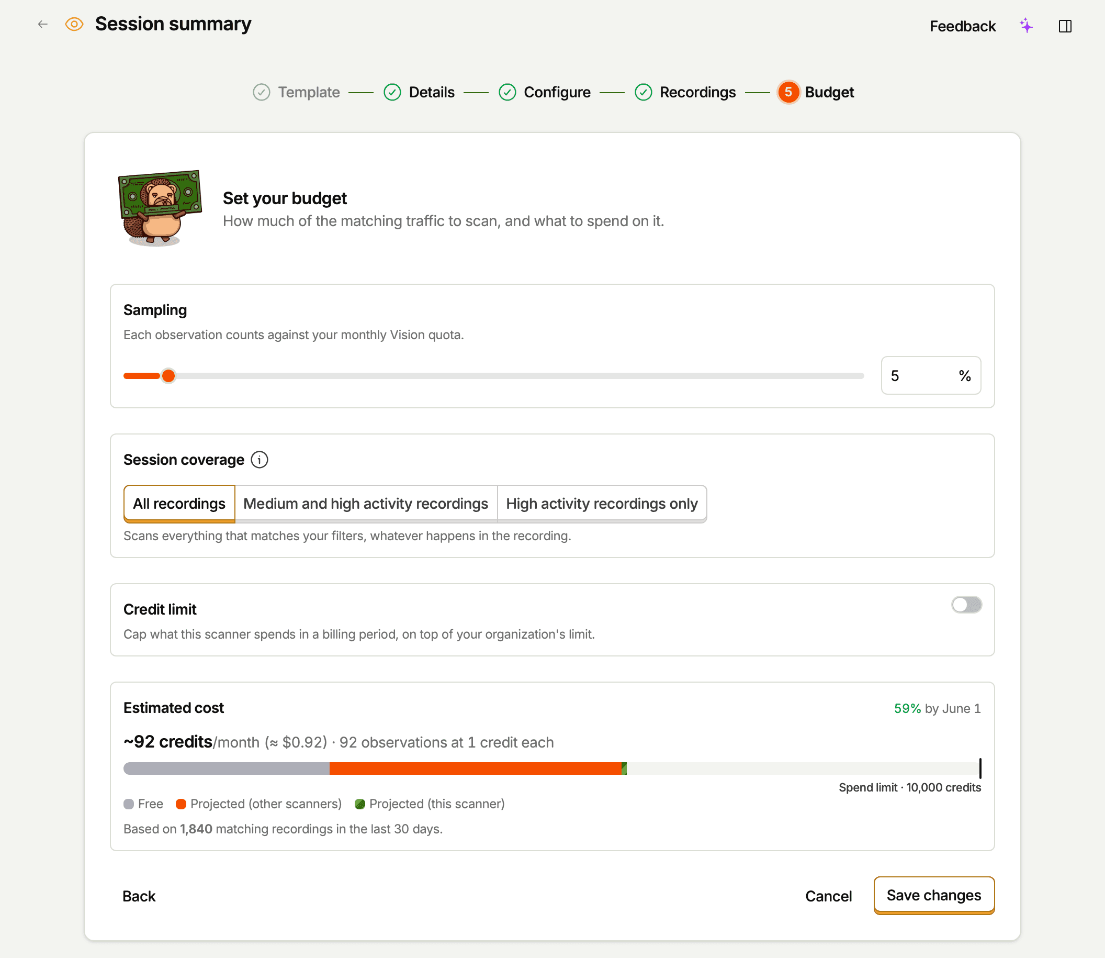The image size is (1105, 958).
Task: Open the Feedback link
Action: pos(962,26)
